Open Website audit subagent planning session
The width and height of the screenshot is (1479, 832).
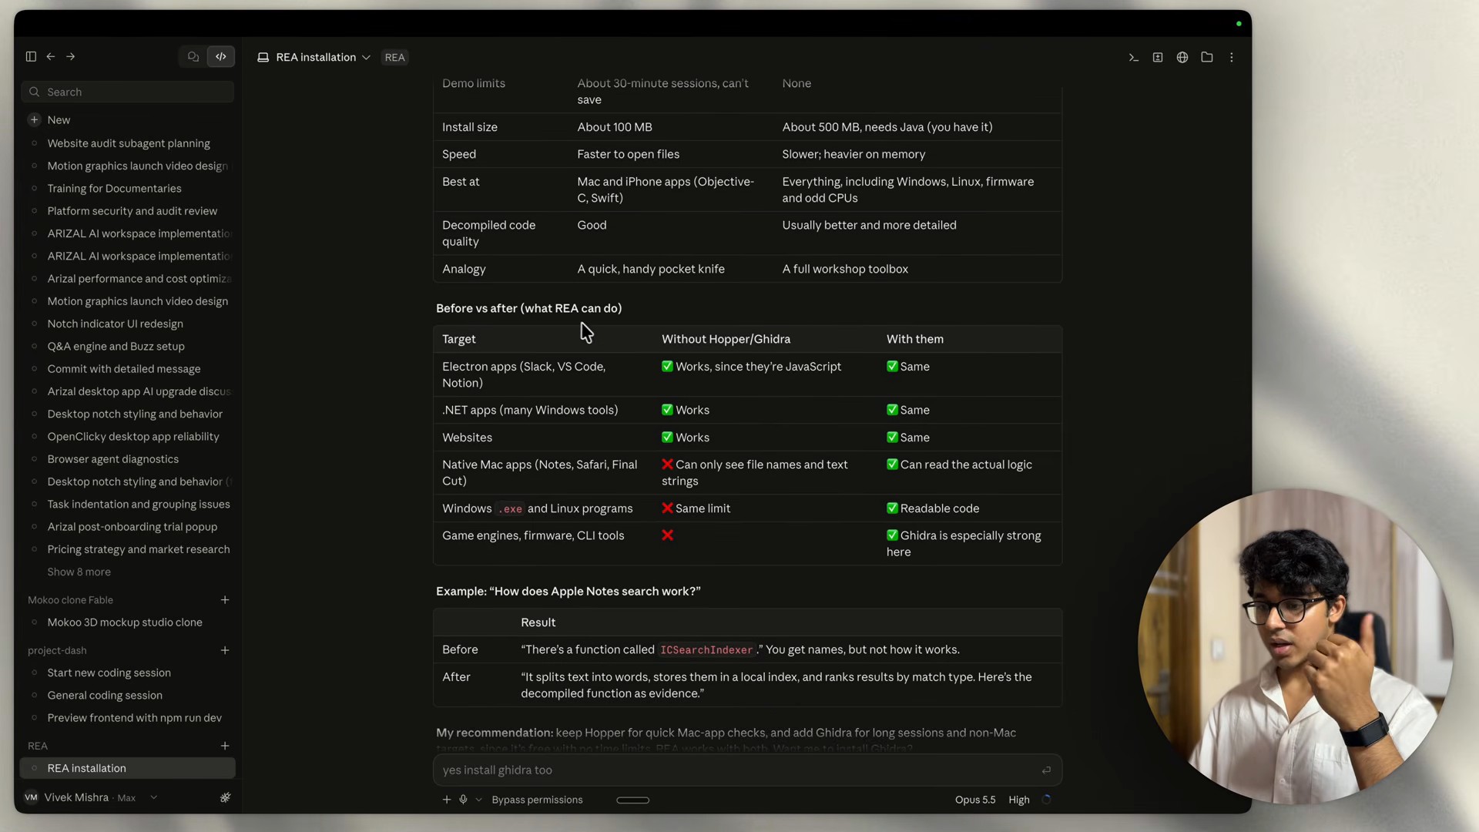click(x=129, y=143)
